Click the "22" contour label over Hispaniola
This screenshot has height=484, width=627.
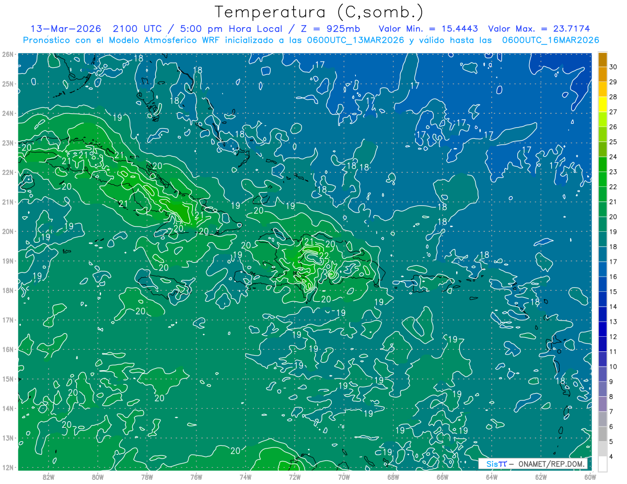[x=324, y=256]
